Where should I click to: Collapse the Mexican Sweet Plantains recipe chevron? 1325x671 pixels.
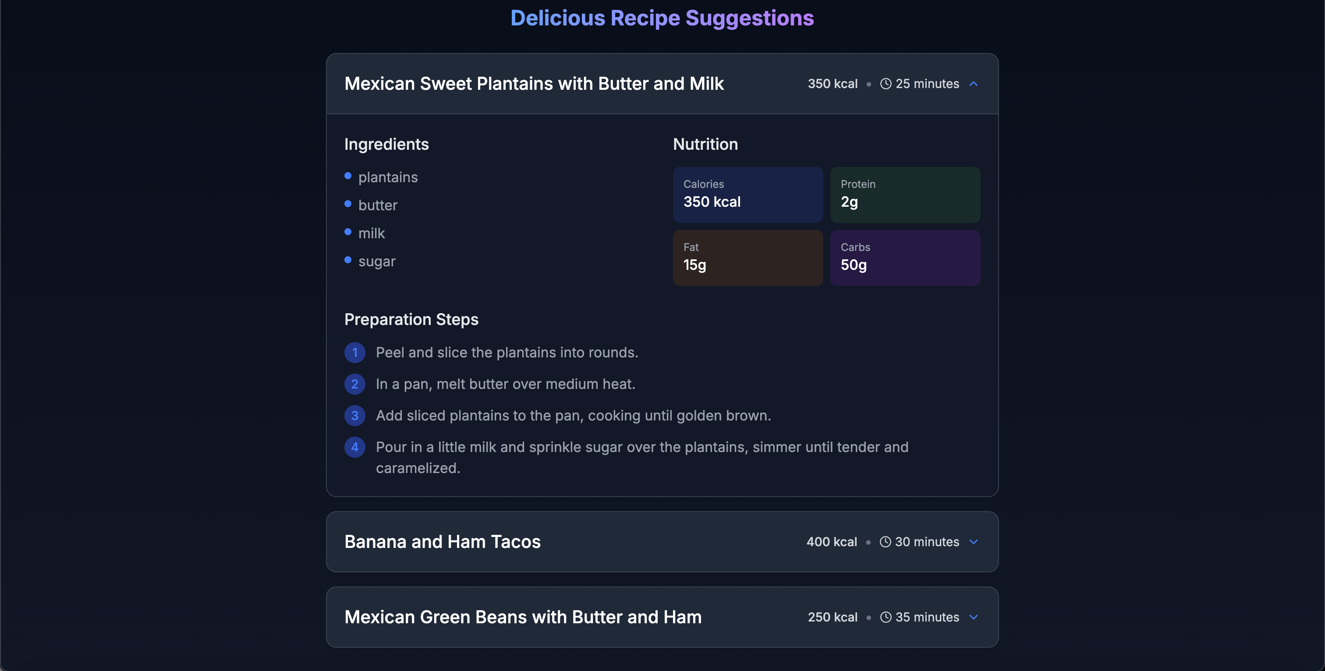point(973,84)
